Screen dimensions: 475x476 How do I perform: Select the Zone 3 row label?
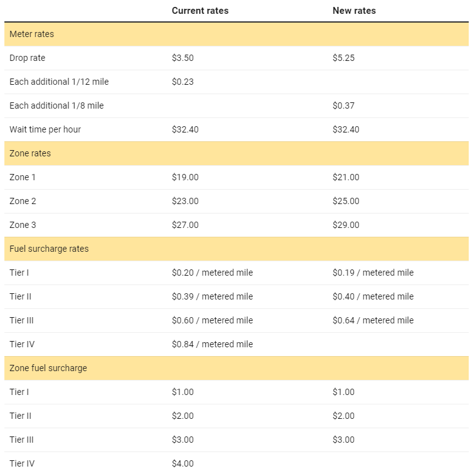(23, 225)
